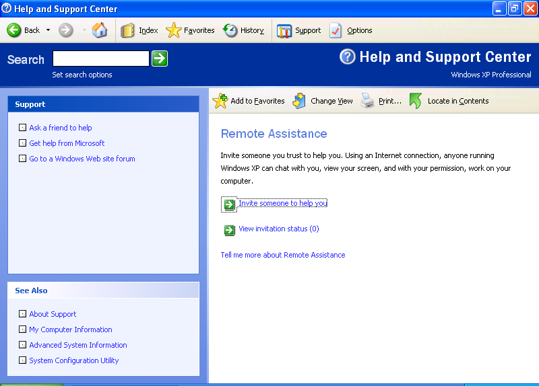Click the Add to Favorites star icon
Viewport: 539px width, 386px height.
(x=220, y=101)
